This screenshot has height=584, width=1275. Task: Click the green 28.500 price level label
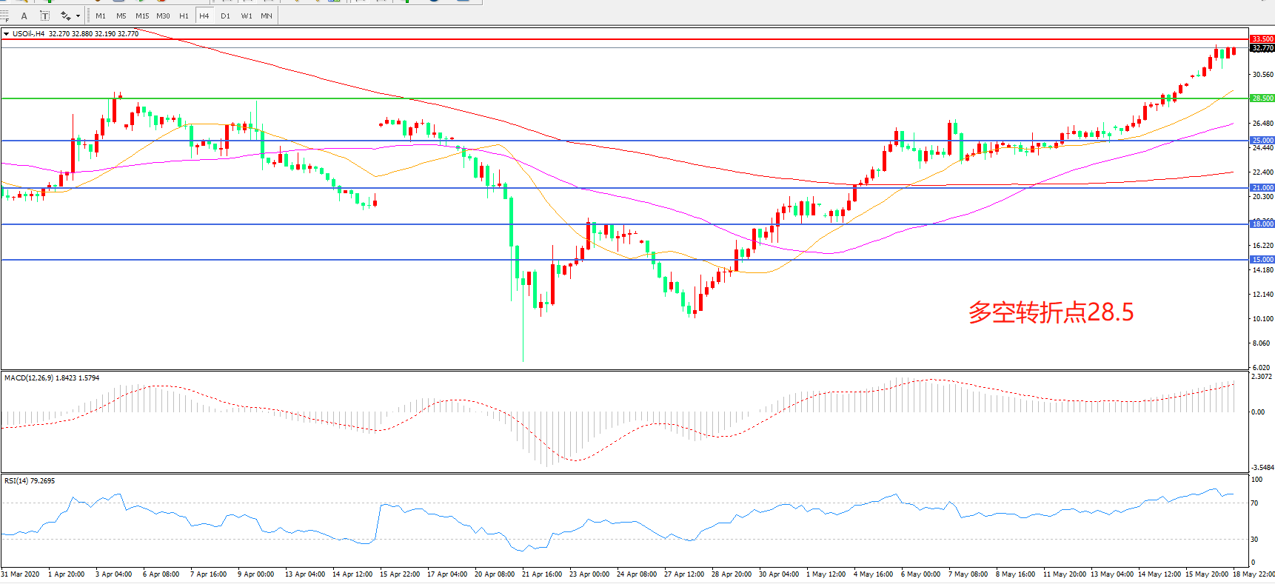tap(1262, 98)
